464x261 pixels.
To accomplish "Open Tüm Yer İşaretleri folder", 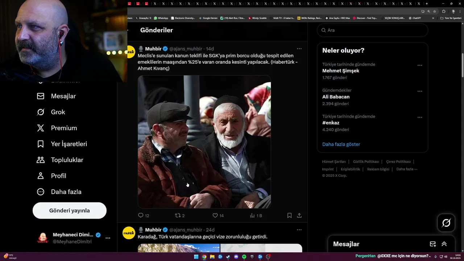I will 451,18.
